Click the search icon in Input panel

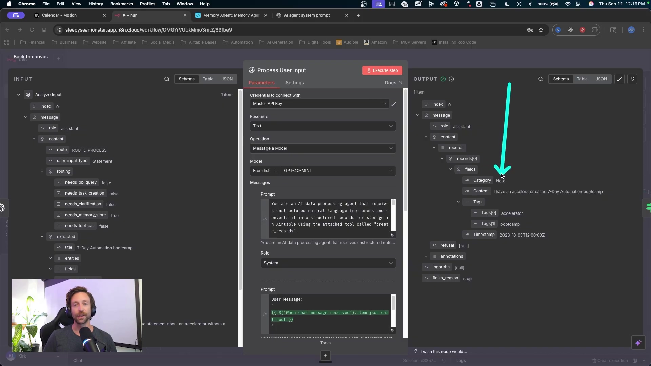click(166, 79)
